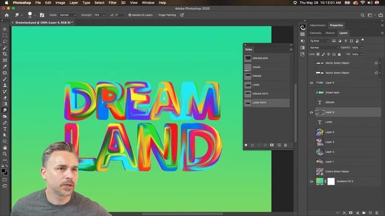The image size is (385, 216).
Task: Select the Path Selection tool
Action: (5, 135)
